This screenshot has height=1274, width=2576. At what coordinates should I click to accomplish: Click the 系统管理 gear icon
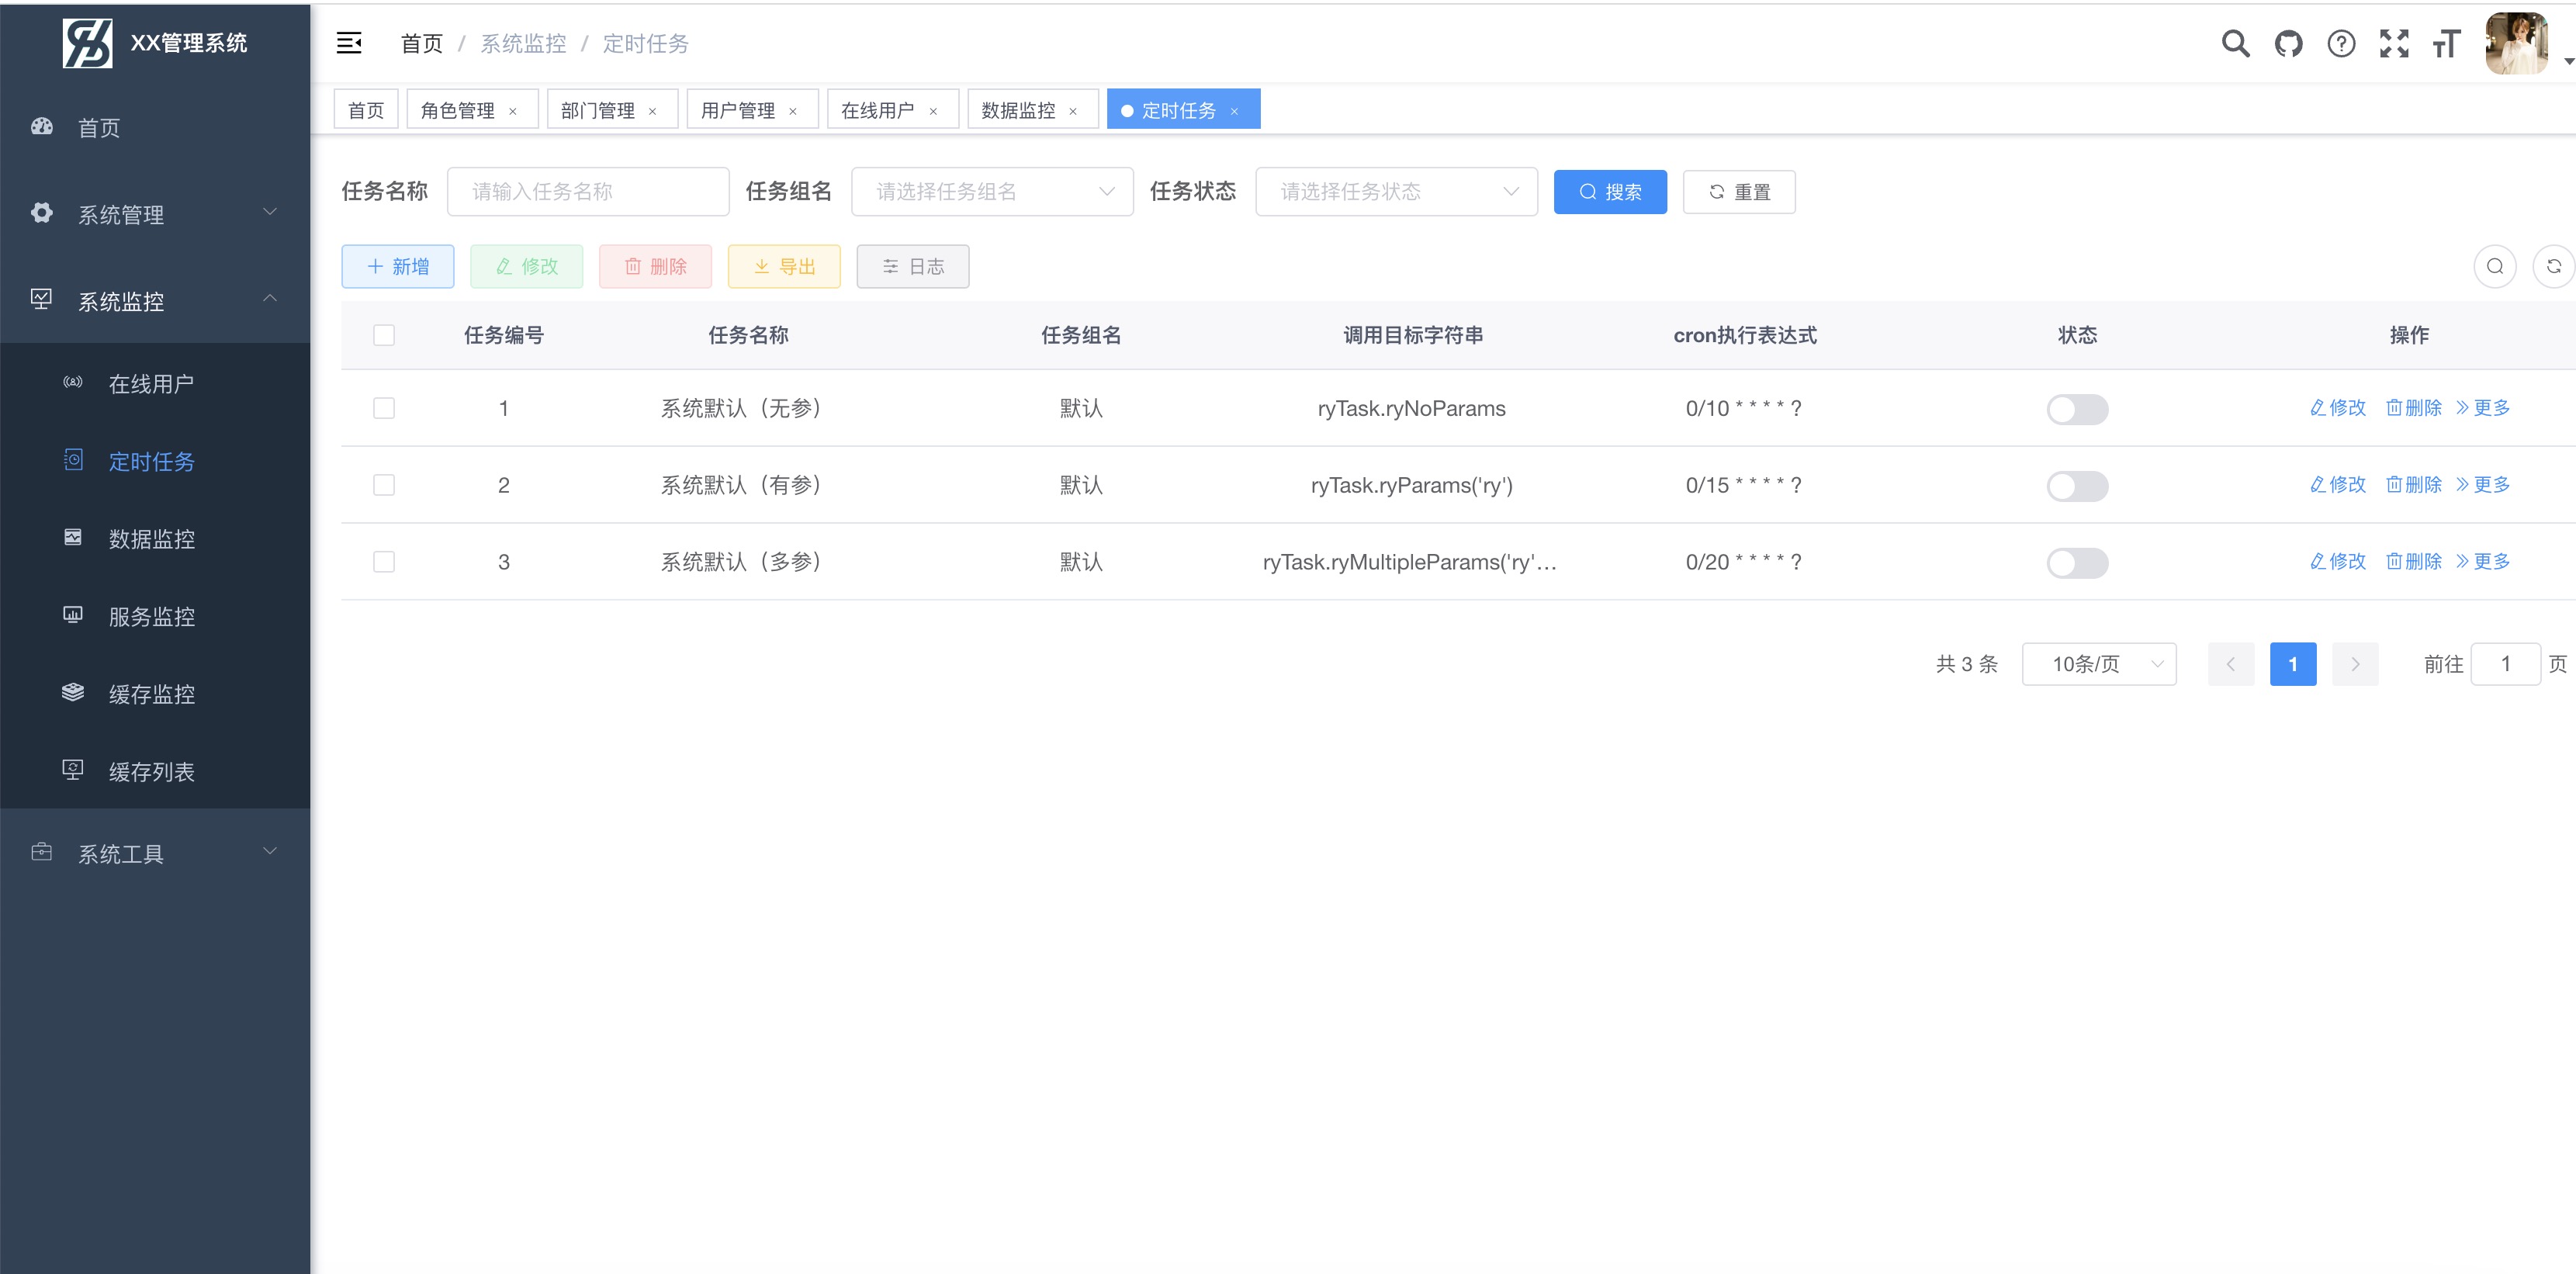[x=42, y=213]
